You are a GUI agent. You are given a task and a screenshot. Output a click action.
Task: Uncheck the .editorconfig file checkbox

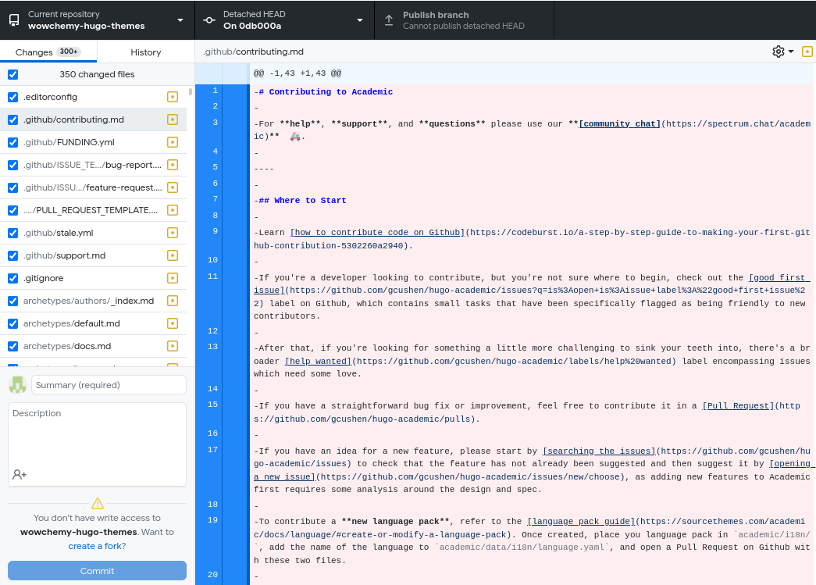(x=13, y=97)
